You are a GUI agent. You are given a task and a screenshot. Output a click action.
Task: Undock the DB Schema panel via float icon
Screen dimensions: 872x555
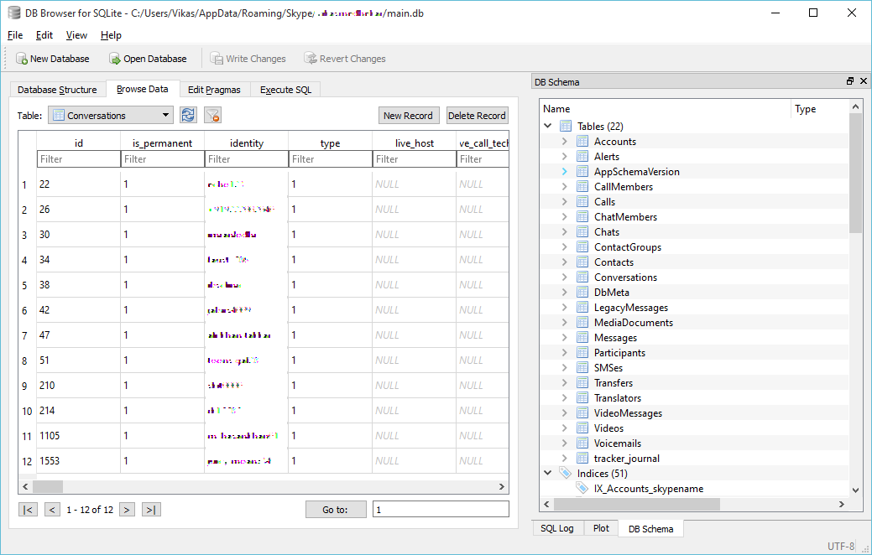tap(849, 81)
